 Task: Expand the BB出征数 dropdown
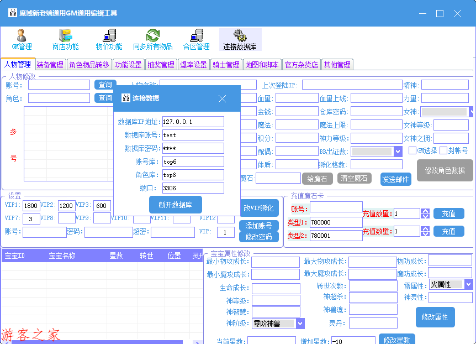pyautogui.click(x=398, y=152)
